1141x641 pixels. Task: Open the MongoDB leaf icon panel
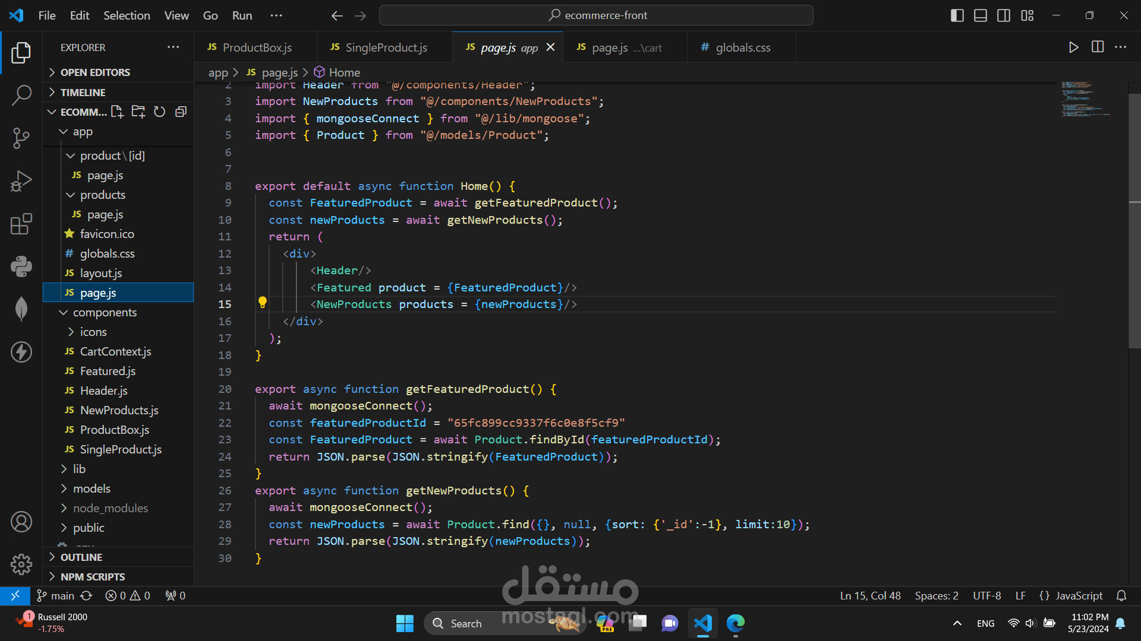[x=21, y=309]
